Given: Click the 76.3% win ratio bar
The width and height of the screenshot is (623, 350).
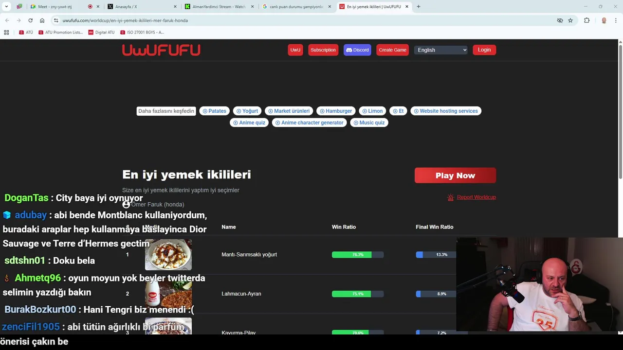Looking at the screenshot, I should pos(358,255).
